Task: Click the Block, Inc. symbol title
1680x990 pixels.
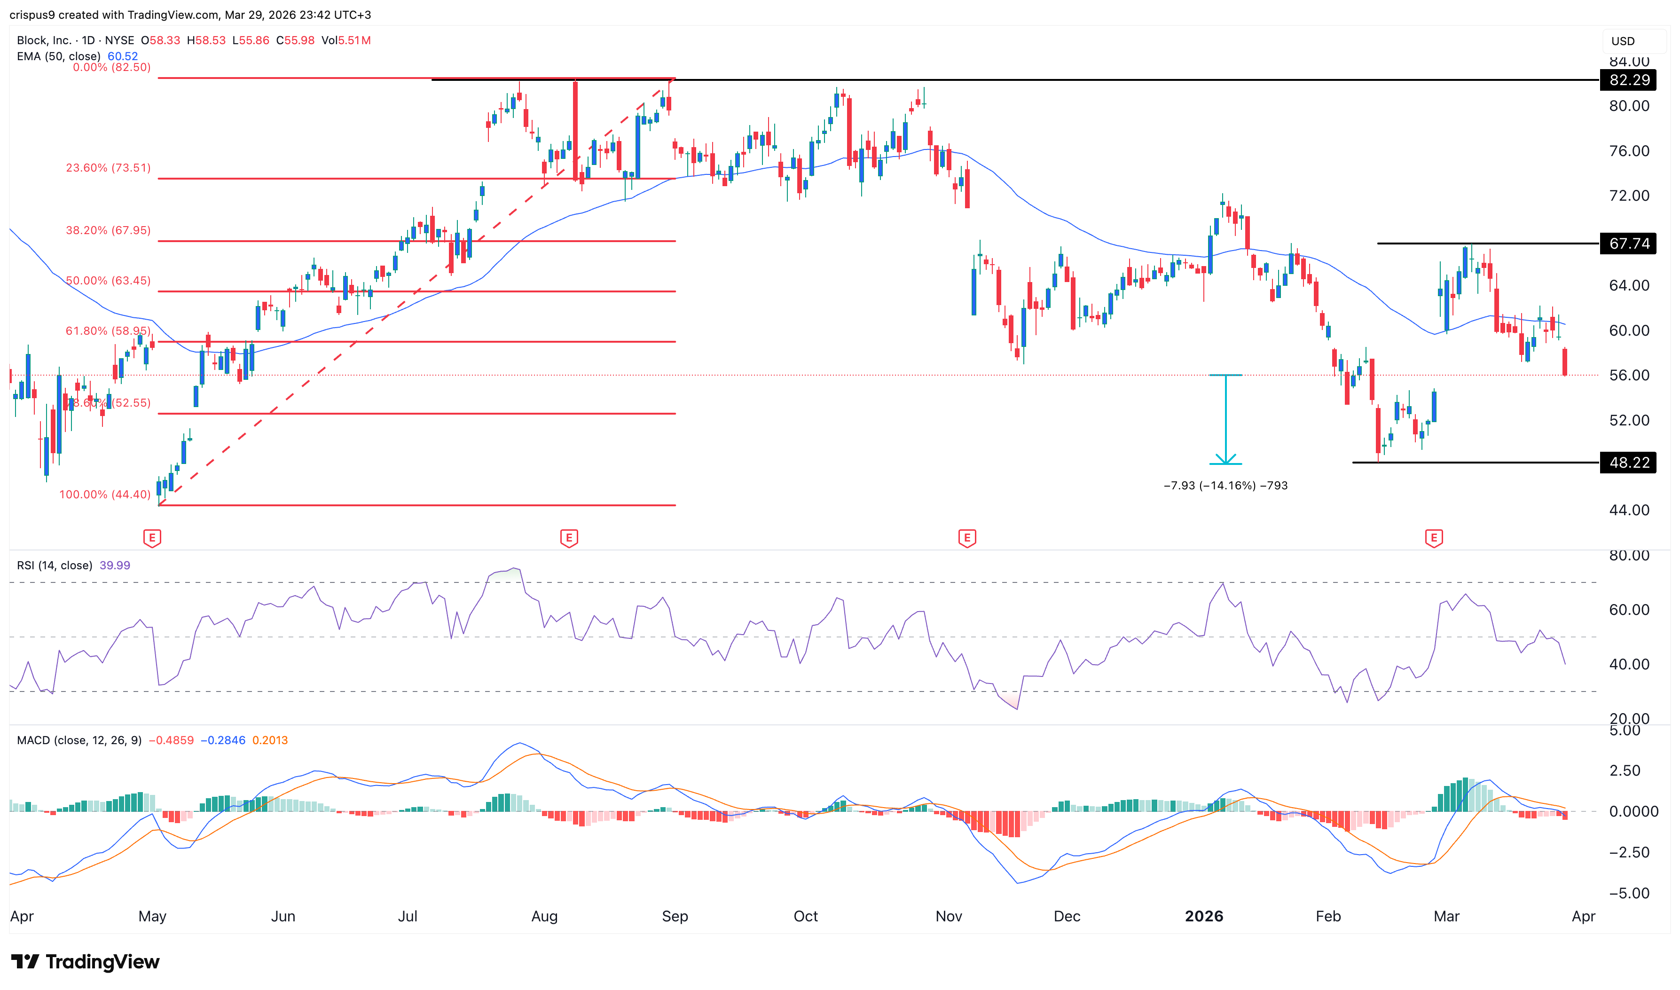Action: (44, 40)
